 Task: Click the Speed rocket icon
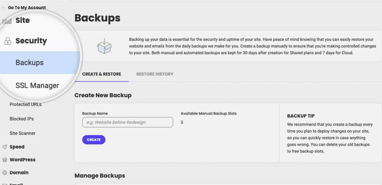pos(4,147)
